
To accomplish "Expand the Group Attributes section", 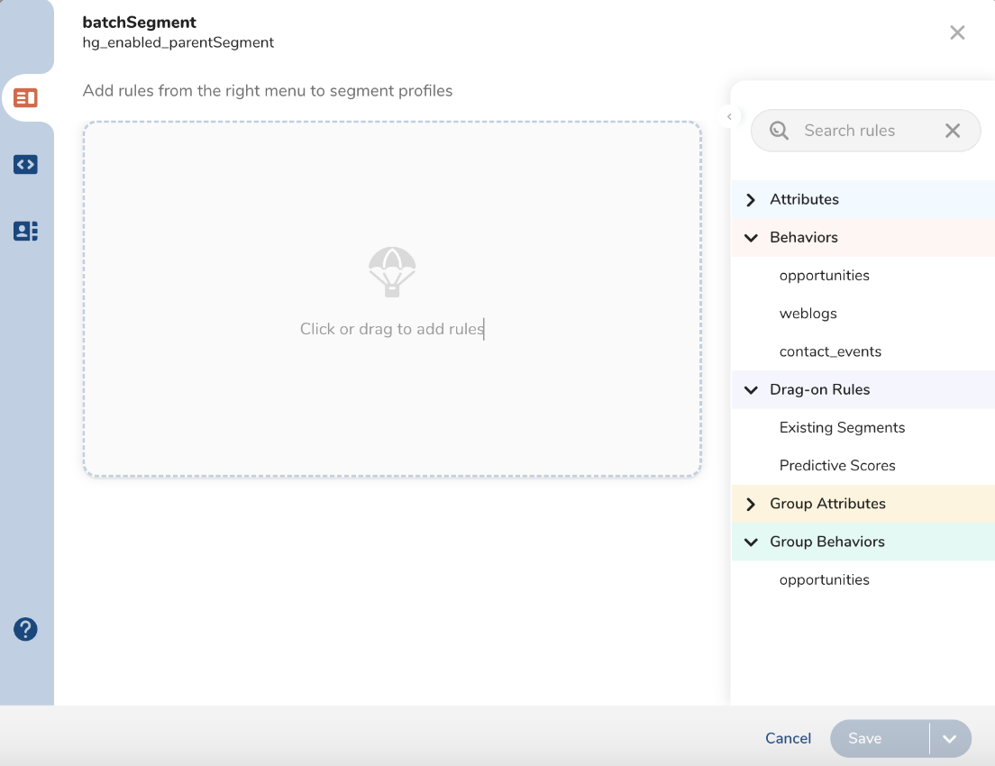I will click(751, 504).
